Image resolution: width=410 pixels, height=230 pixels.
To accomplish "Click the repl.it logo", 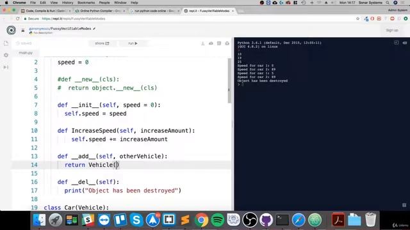I will click(x=12, y=30).
